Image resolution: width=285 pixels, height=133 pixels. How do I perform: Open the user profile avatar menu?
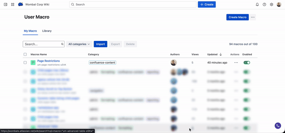[x=279, y=5]
